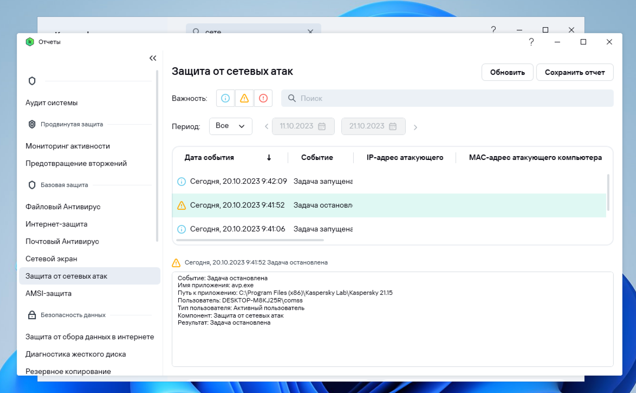Select the 9:41:52 Задача остановлена row
This screenshot has width=636, height=393.
390,205
